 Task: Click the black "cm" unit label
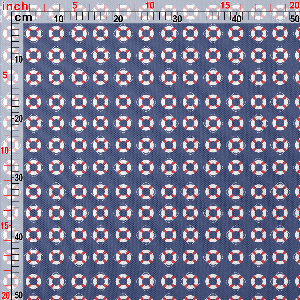tap(23, 18)
